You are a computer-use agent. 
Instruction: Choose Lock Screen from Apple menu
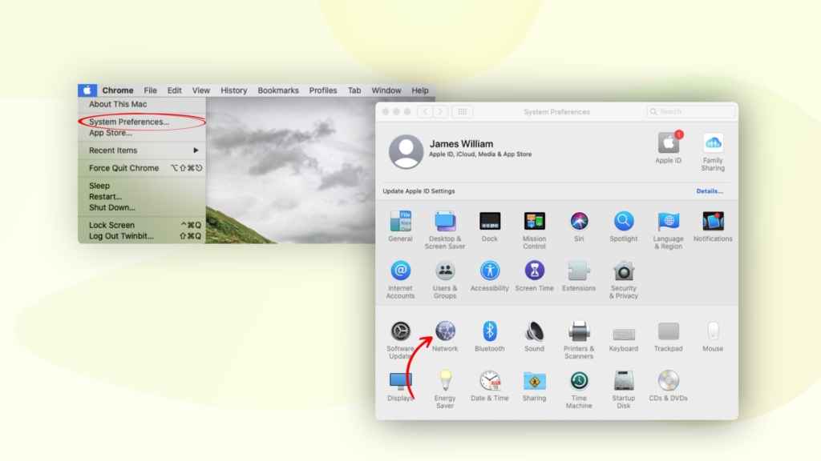coord(142,225)
